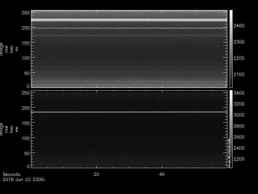Select the 2400 value on ew keogram colorbar

tap(239, 148)
